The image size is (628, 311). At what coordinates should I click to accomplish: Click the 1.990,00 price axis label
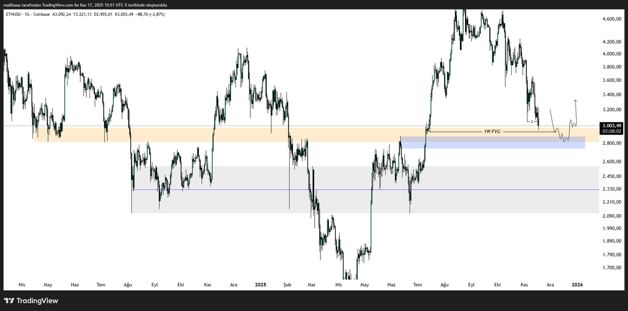point(611,229)
